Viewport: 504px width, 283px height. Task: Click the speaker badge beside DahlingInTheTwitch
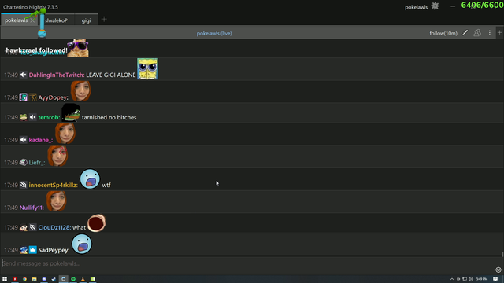(23, 75)
